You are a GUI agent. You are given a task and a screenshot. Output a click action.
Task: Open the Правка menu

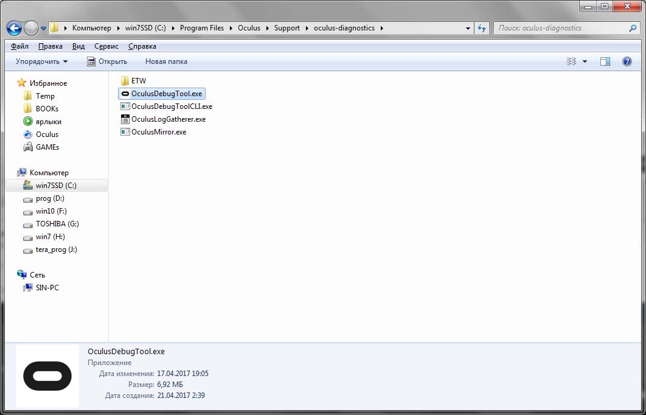click(x=50, y=46)
